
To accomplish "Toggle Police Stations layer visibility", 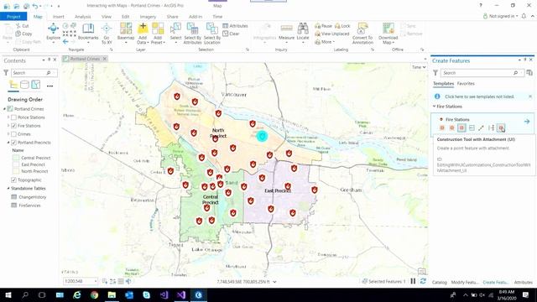I will coord(13,117).
